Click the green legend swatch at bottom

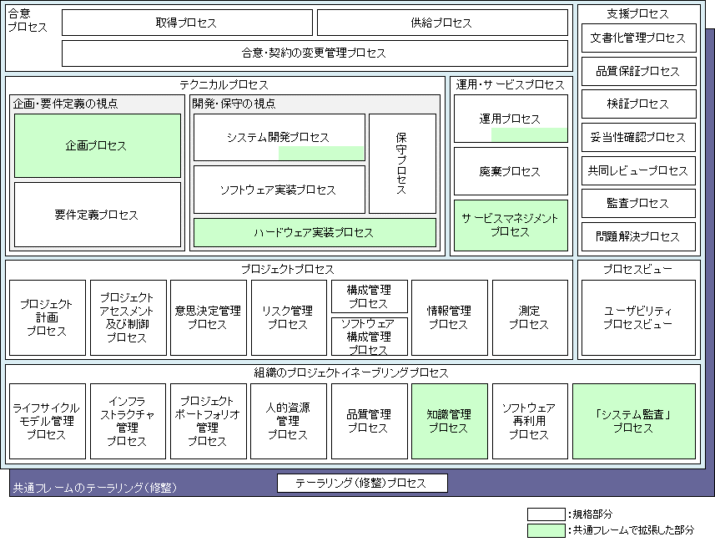546,530
